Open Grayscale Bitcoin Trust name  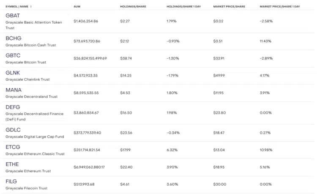(x=26, y=62)
